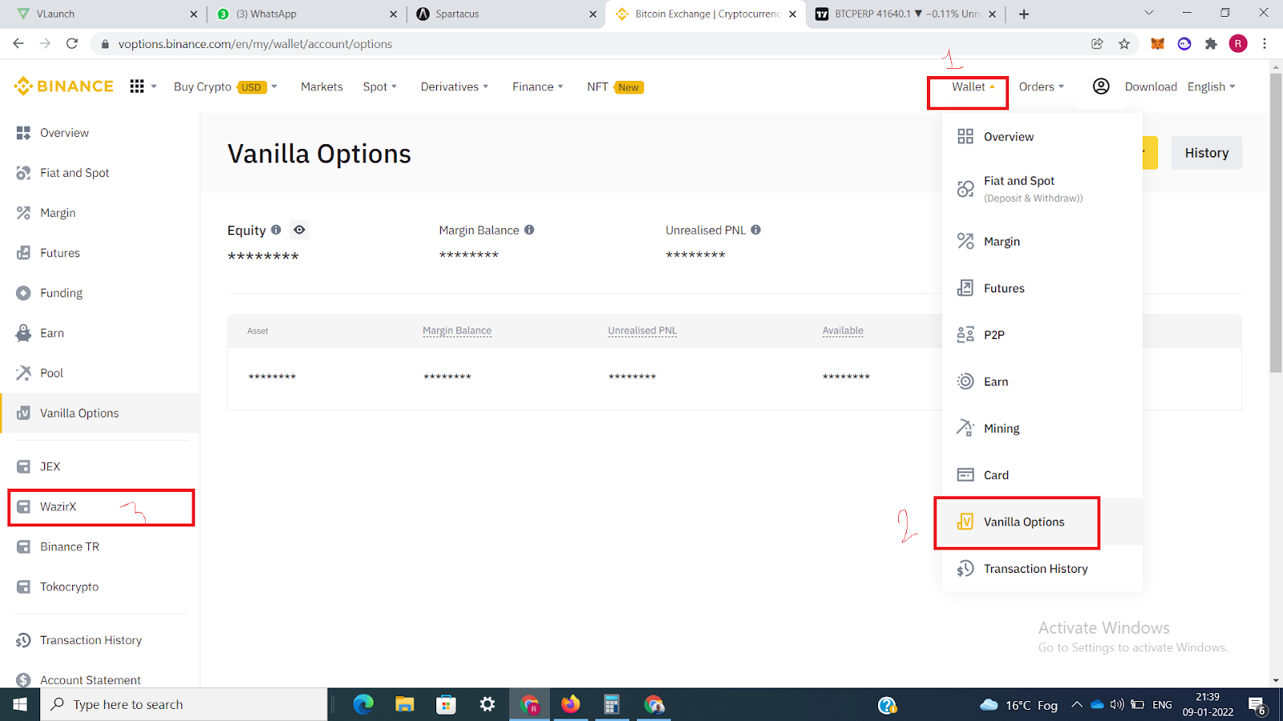Viewport: 1283px width, 721px height.
Task: Click the browser address bar
Action: click(593, 44)
